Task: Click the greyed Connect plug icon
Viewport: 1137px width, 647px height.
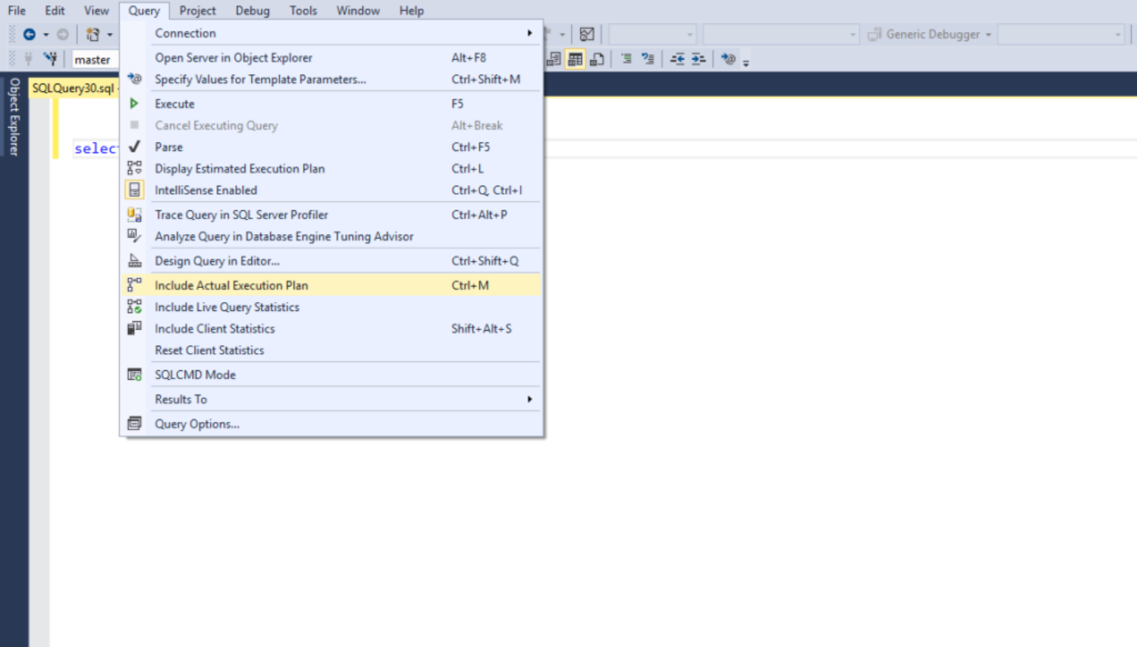Action: pos(28,58)
